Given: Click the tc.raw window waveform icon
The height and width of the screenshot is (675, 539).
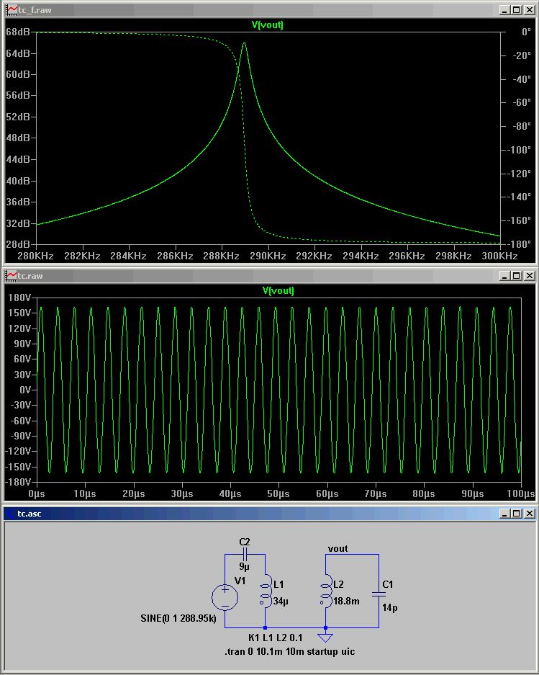Looking at the screenshot, I should [x=12, y=275].
